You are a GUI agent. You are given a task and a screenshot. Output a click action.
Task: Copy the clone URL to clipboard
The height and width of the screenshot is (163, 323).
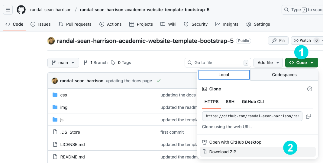(x=308, y=116)
